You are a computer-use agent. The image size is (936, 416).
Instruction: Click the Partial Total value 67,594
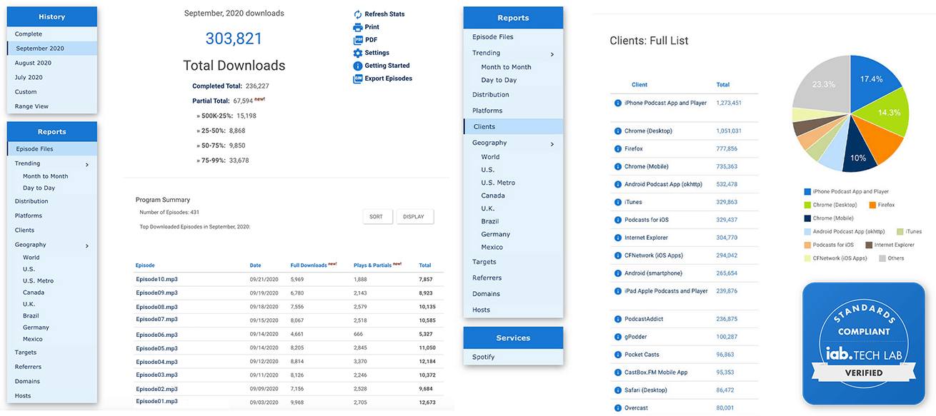tap(243, 101)
